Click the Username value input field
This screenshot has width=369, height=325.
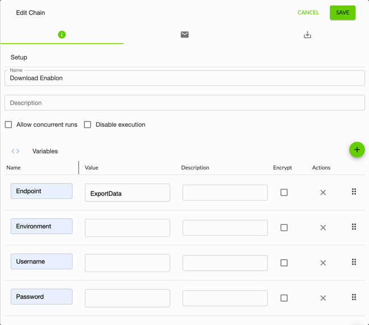click(x=127, y=263)
